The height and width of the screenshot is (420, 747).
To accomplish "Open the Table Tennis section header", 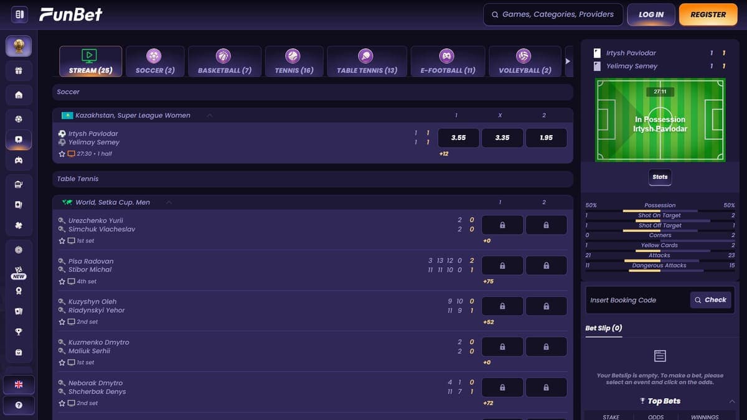I will (312, 179).
